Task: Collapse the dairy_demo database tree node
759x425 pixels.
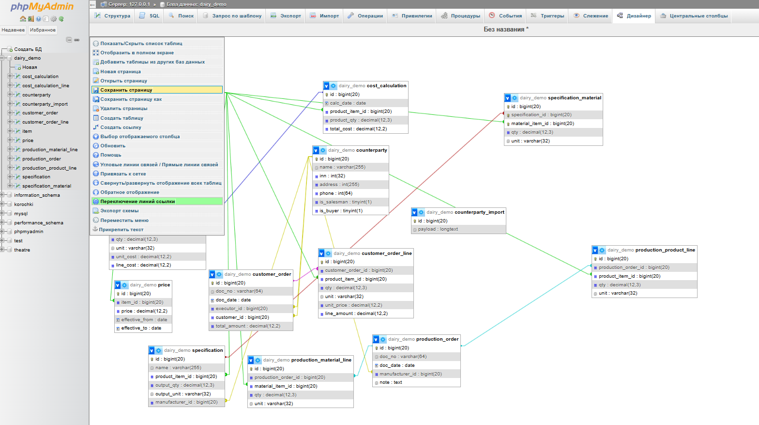Action: tap(3, 58)
